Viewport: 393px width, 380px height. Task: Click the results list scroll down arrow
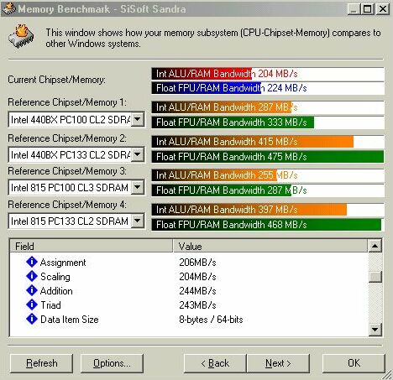click(375, 329)
